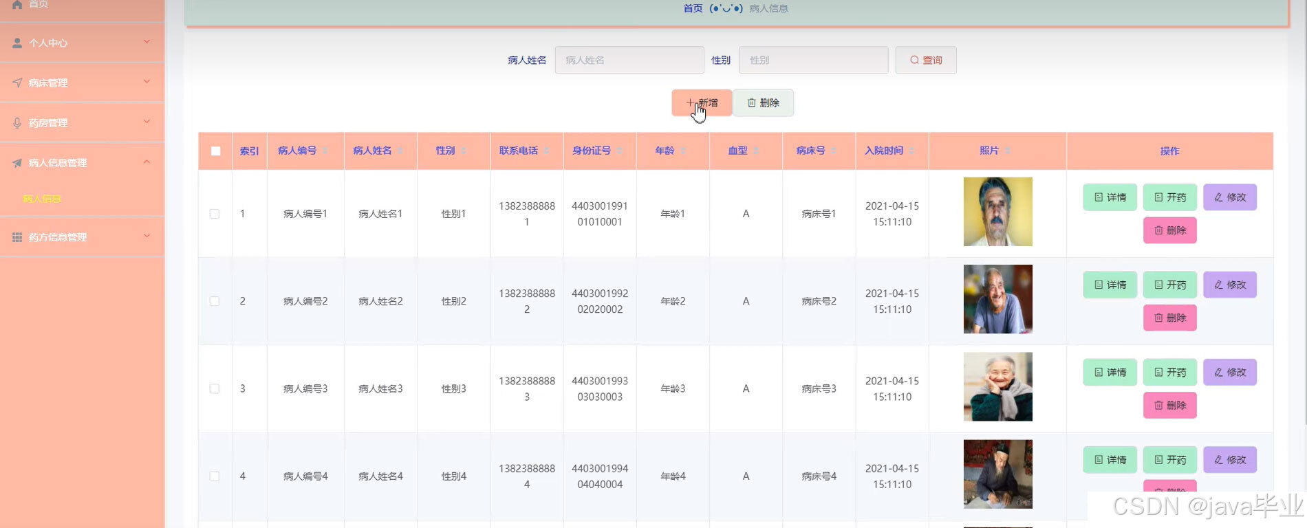Click 开药 for 病人姓名1

(1169, 197)
